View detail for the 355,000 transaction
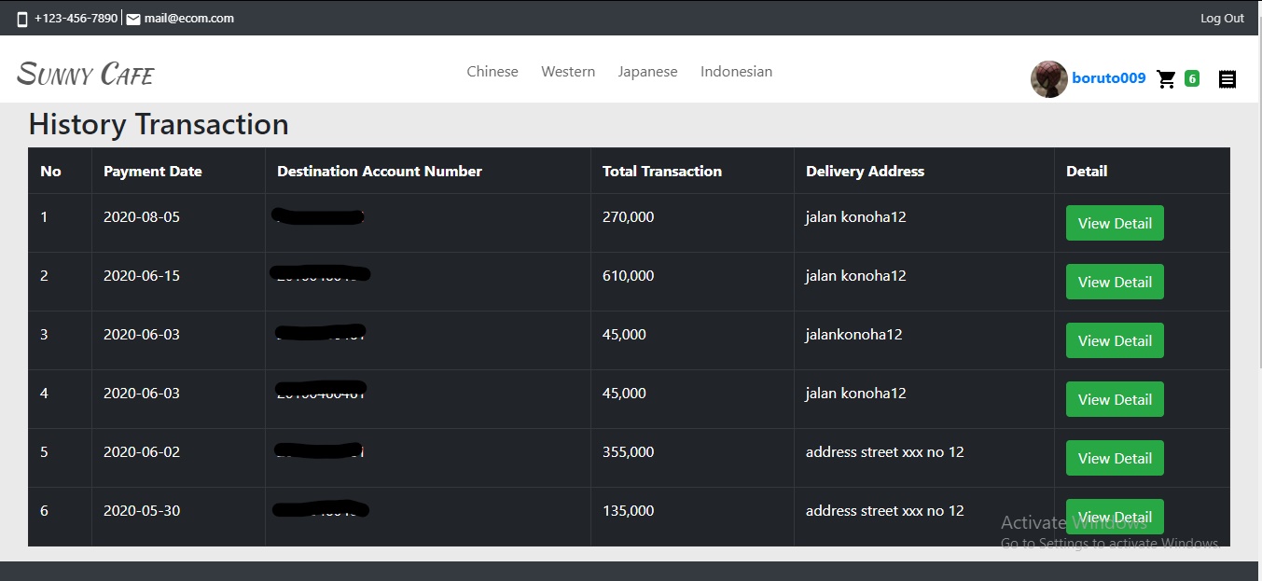 [x=1115, y=458]
